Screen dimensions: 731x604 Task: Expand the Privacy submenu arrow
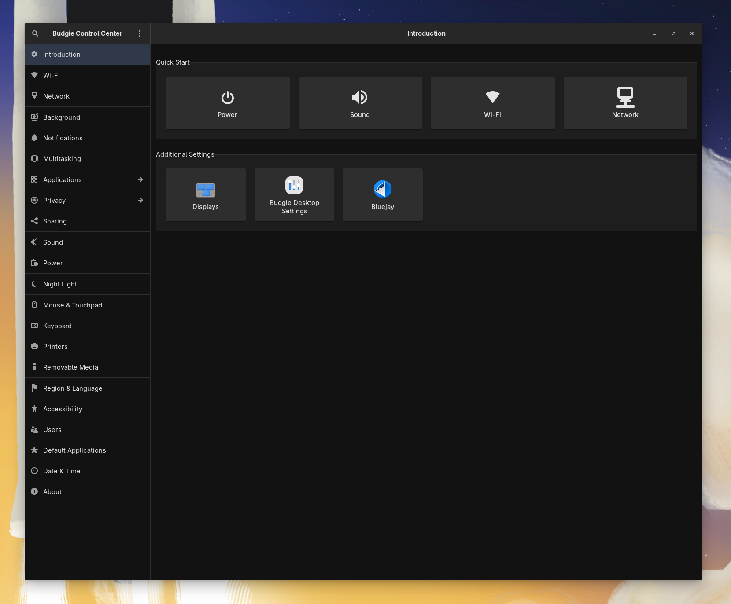pyautogui.click(x=140, y=200)
